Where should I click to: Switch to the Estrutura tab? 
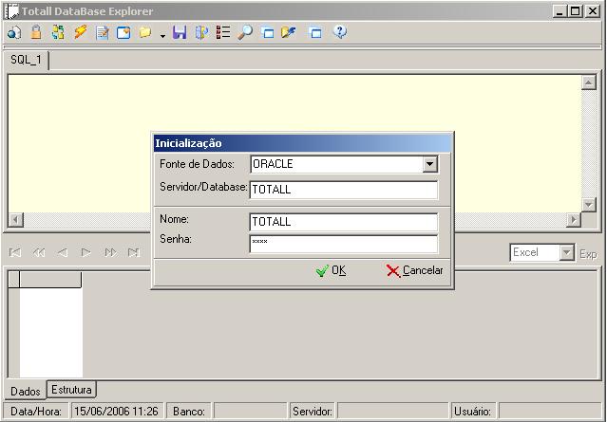tap(71, 389)
